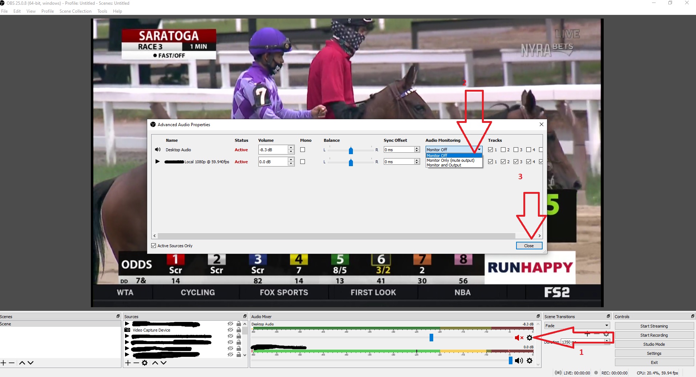Uncheck track 1 for Desktop Audio
696x377 pixels.
point(490,150)
